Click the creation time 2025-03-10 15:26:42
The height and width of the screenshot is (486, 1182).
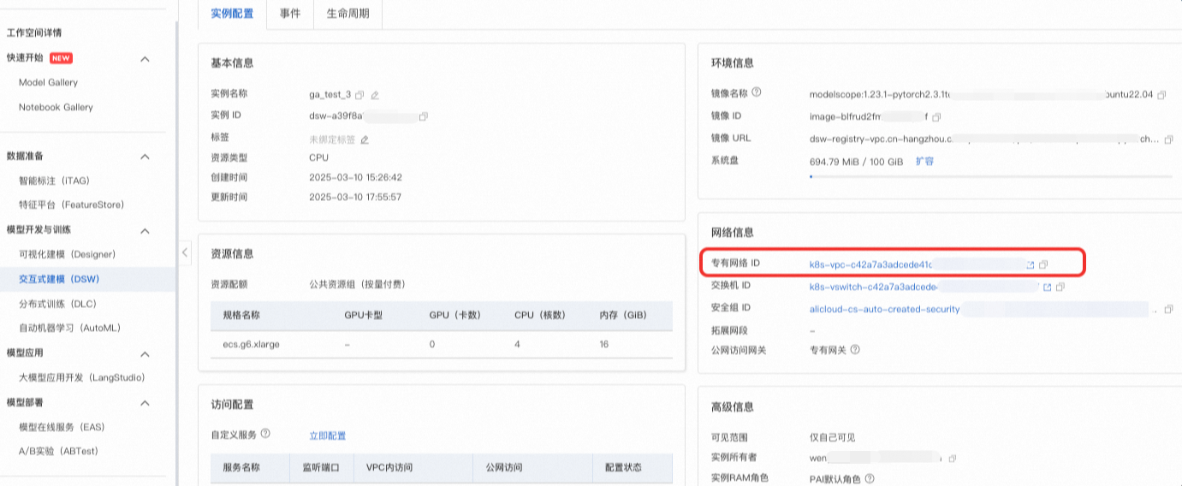pyautogui.click(x=355, y=178)
